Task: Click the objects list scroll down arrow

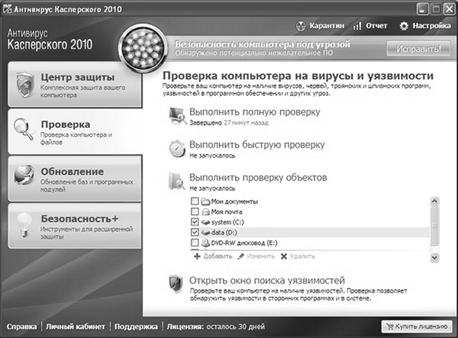Action: (x=434, y=258)
